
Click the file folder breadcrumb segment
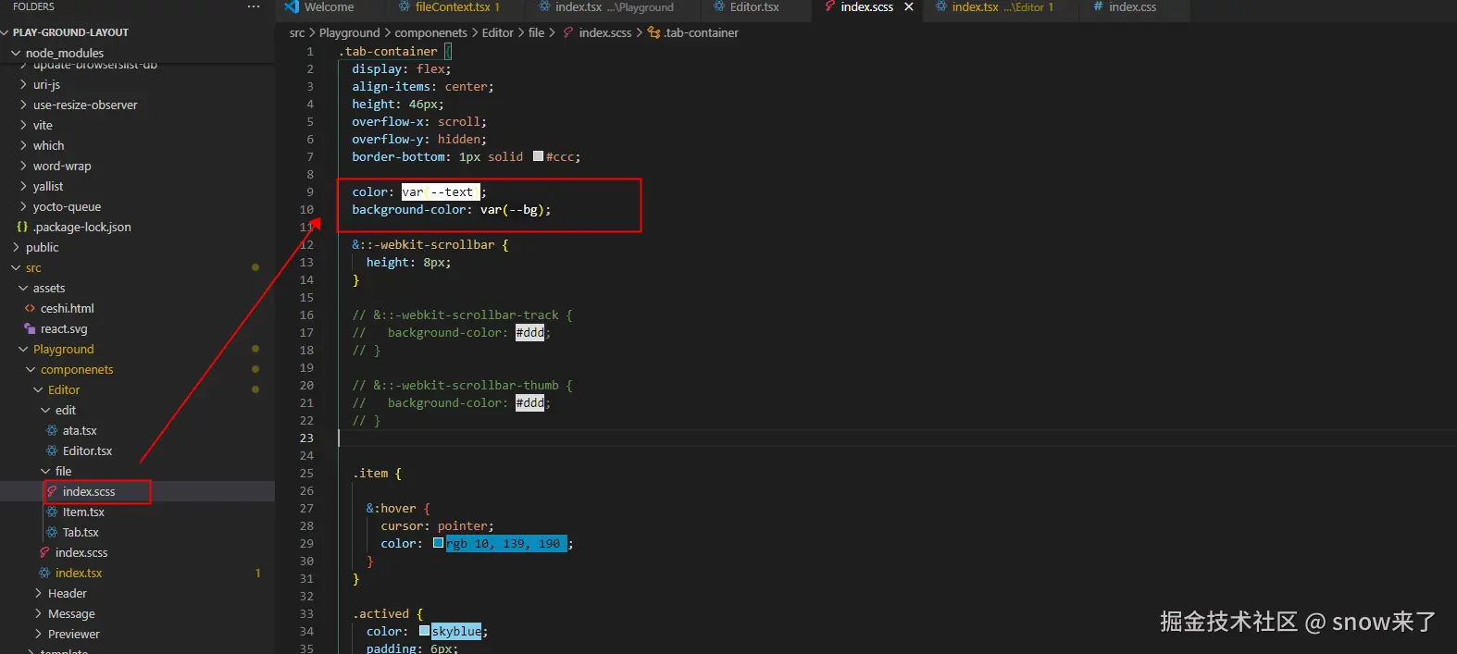coord(536,32)
